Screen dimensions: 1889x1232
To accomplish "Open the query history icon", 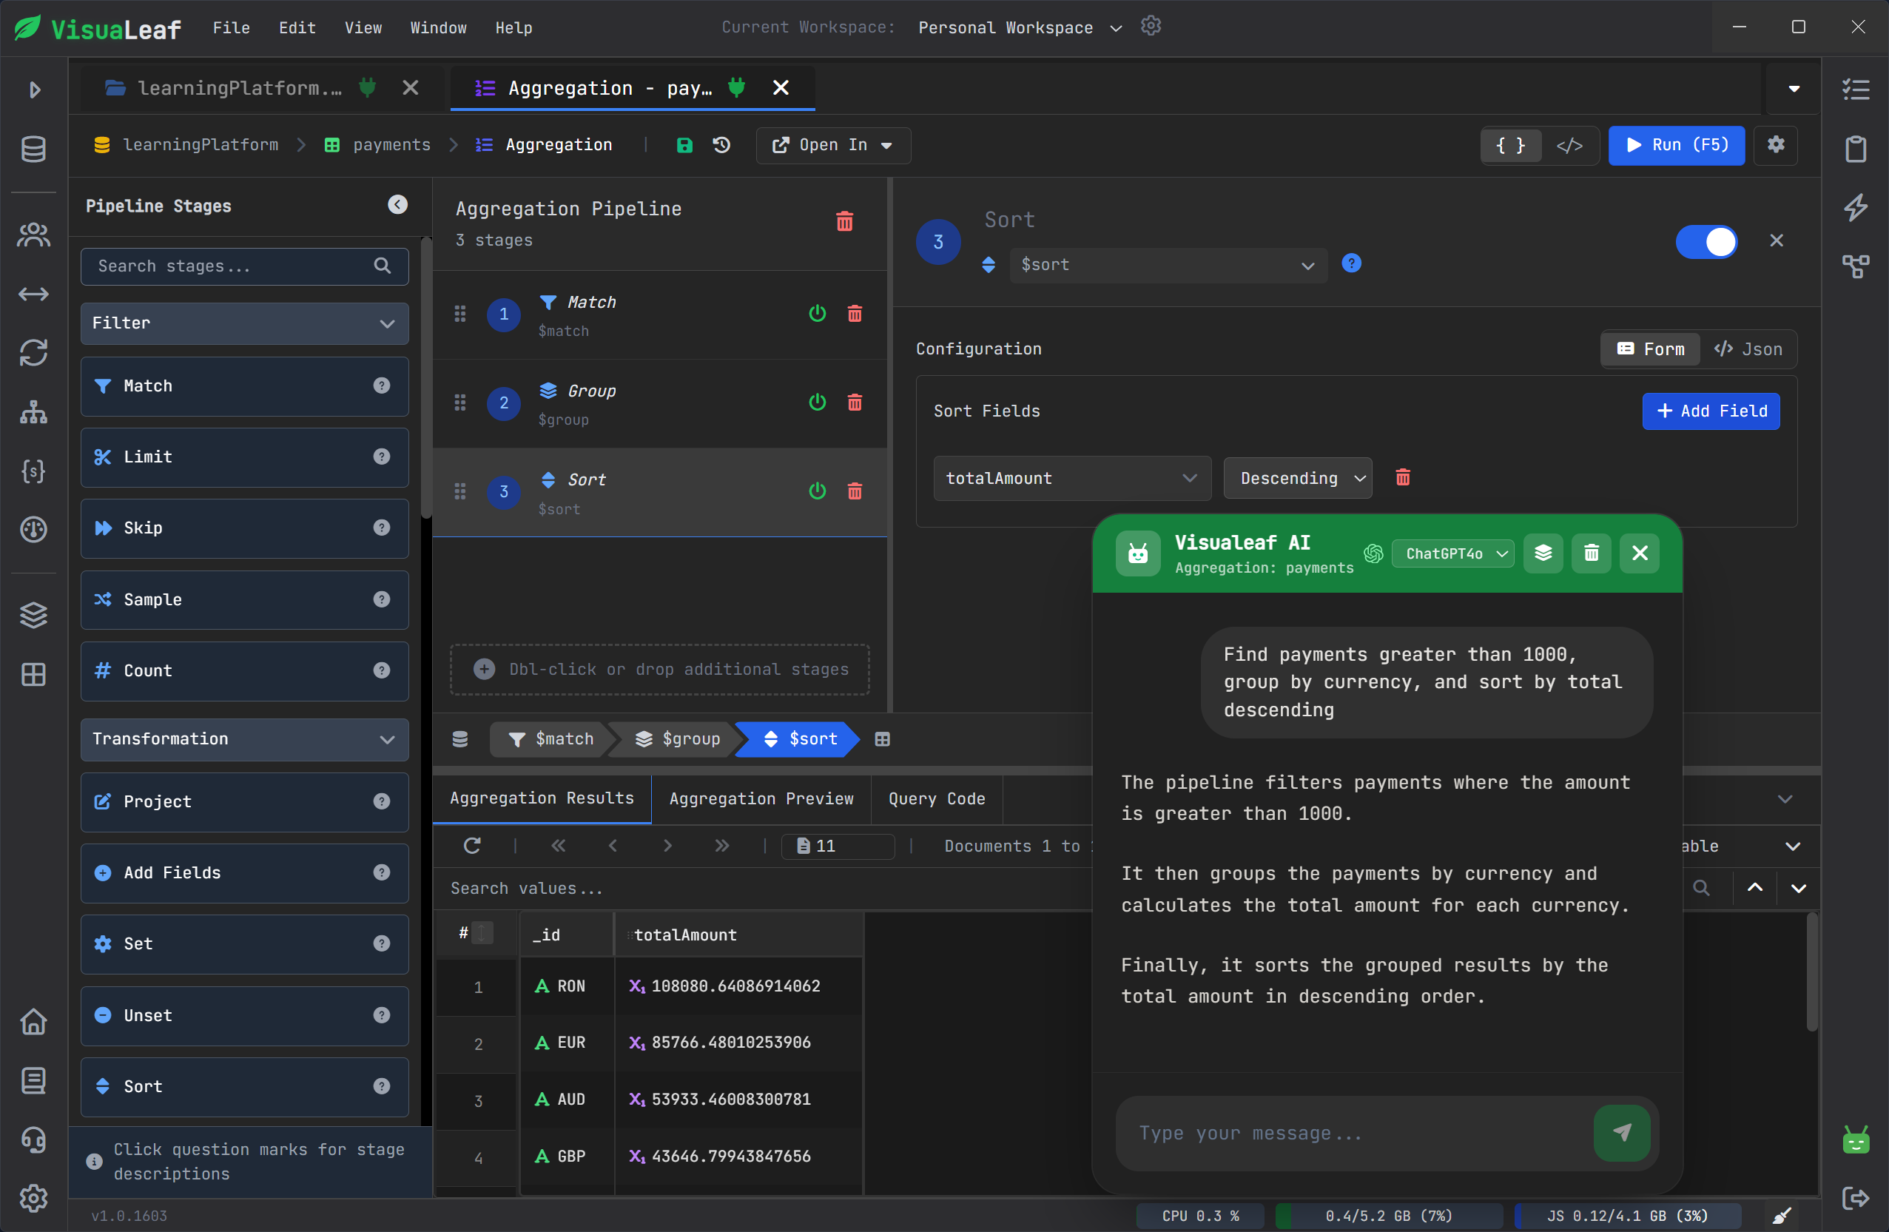I will (721, 145).
